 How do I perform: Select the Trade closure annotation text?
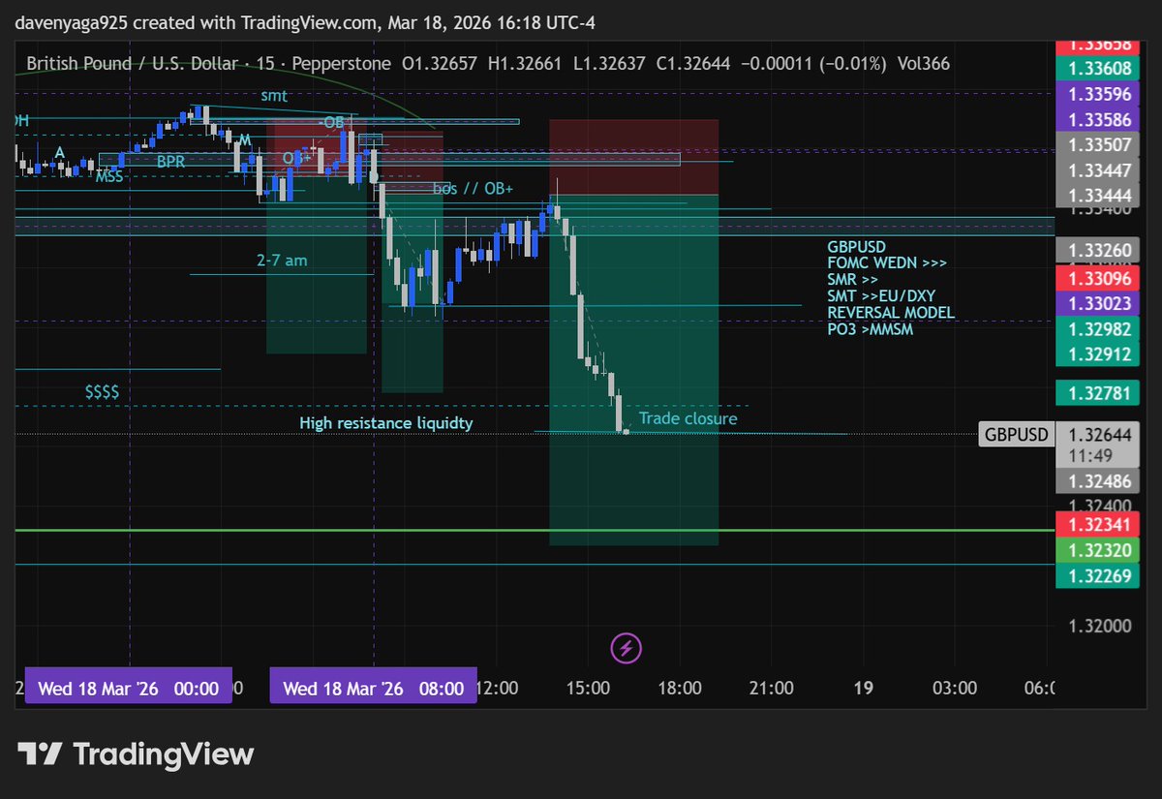pyautogui.click(x=688, y=418)
